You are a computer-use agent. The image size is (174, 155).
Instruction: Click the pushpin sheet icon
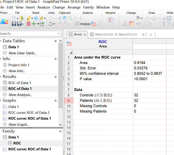tap(41, 18)
